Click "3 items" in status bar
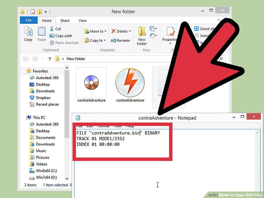Viewport: 264px width, 198px height. pyautogui.click(x=30, y=185)
